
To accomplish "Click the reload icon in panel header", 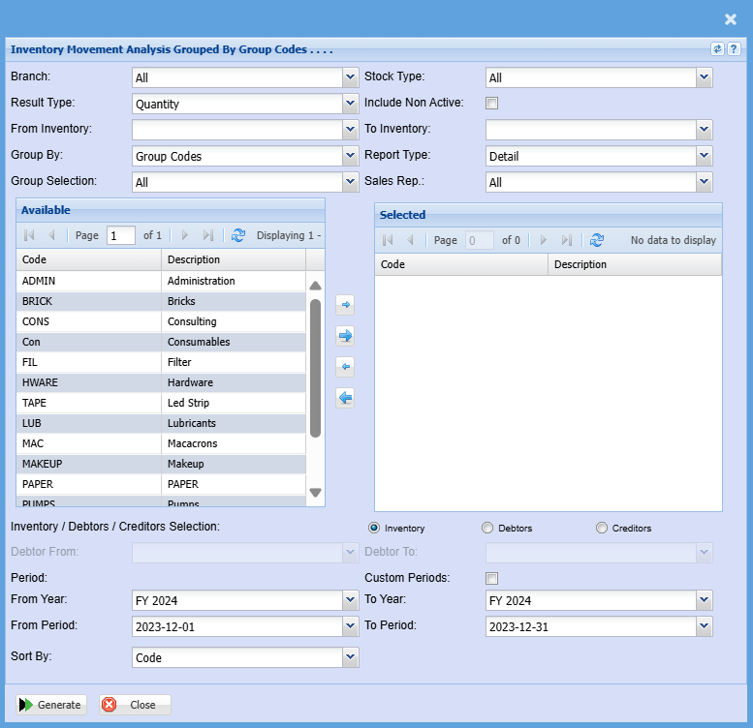I will [x=717, y=48].
